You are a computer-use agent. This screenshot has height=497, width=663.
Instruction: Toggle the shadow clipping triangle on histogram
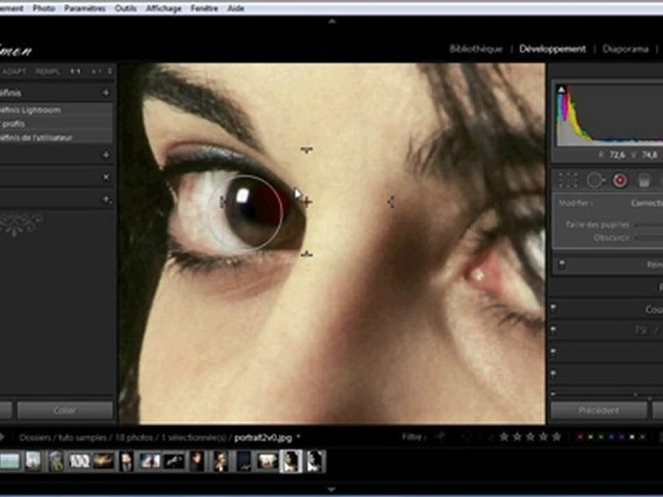tap(561, 90)
